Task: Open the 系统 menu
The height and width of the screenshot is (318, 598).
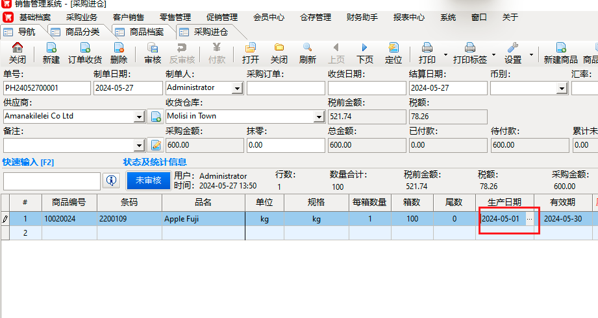Action: (448, 17)
